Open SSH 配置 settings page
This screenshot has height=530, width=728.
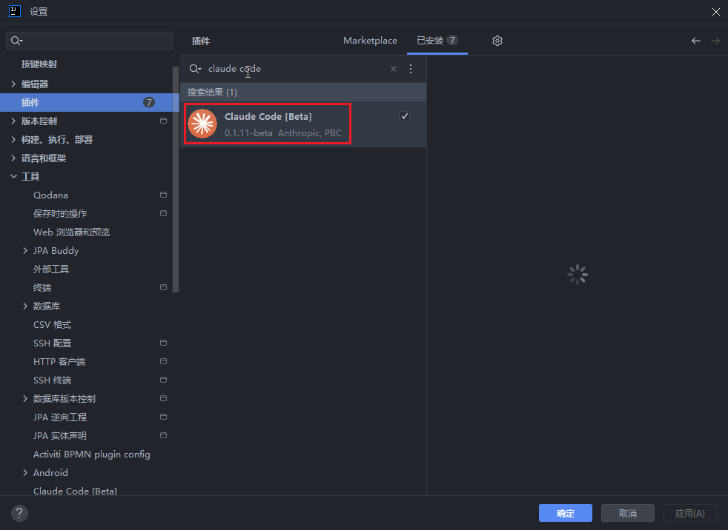53,343
